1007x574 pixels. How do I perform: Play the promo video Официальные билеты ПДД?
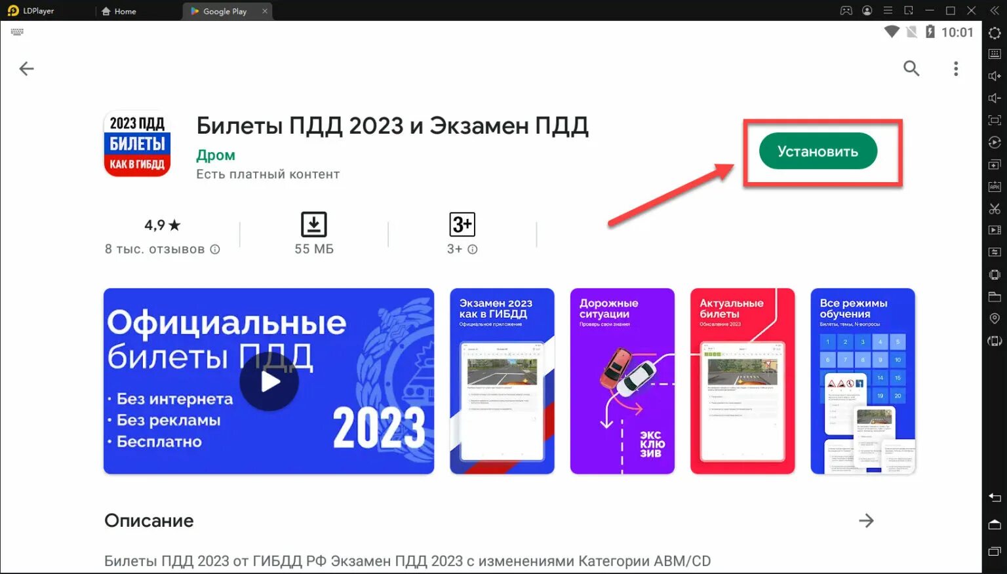(x=269, y=381)
